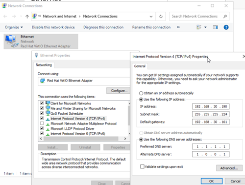Click Disable this network device
Screen dimensions: 245x185
[53, 27]
